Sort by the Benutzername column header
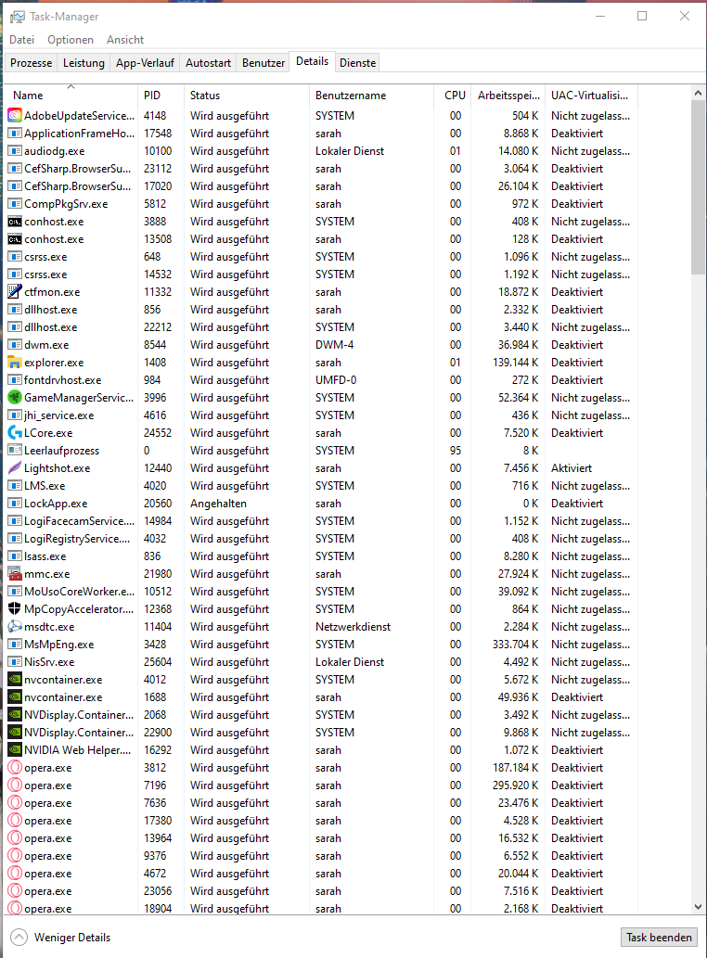 pyautogui.click(x=371, y=96)
